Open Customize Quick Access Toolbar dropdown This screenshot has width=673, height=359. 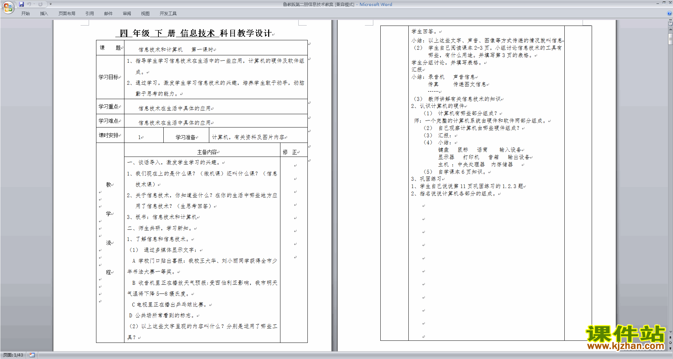pyautogui.click(x=50, y=4)
